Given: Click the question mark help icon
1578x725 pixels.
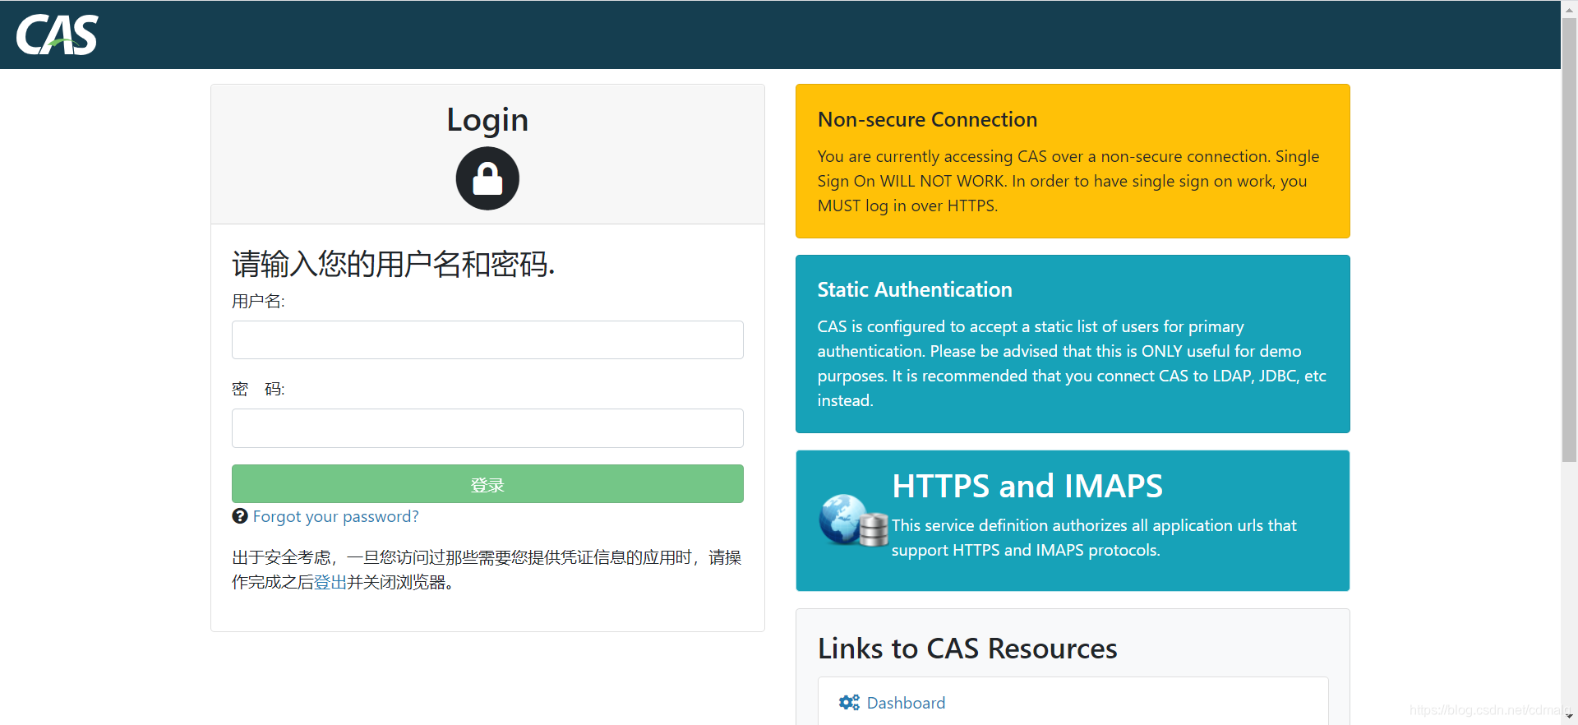Looking at the screenshot, I should (240, 516).
